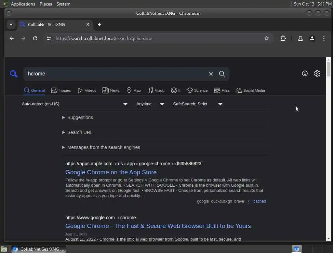Screen dimensions: 333x253
Task: Click the scrollbar down arrow
Action: [x=328, y=239]
